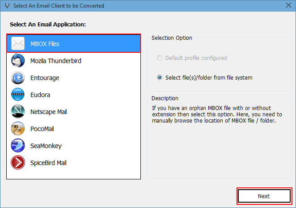
Task: Highlight the 'Eudora' application name
Action: [x=40, y=95]
